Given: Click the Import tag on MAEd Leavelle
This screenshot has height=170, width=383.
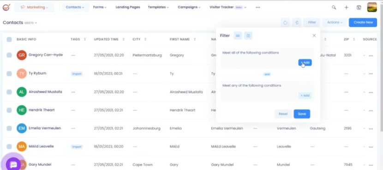Looking at the screenshot, I should coord(77,147).
